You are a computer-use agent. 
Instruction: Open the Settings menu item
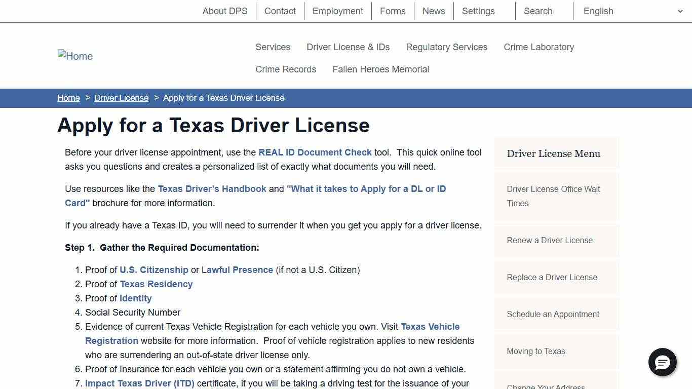point(478,11)
